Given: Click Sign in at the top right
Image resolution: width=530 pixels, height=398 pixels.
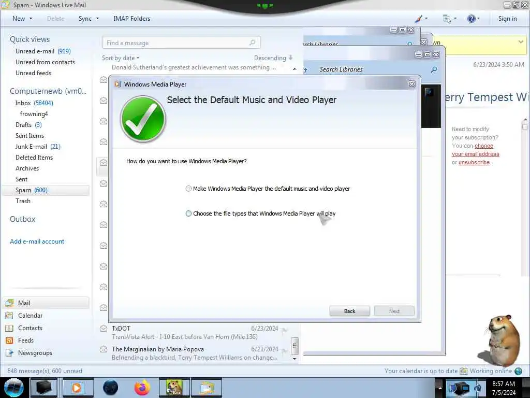Looking at the screenshot, I should [507, 19].
